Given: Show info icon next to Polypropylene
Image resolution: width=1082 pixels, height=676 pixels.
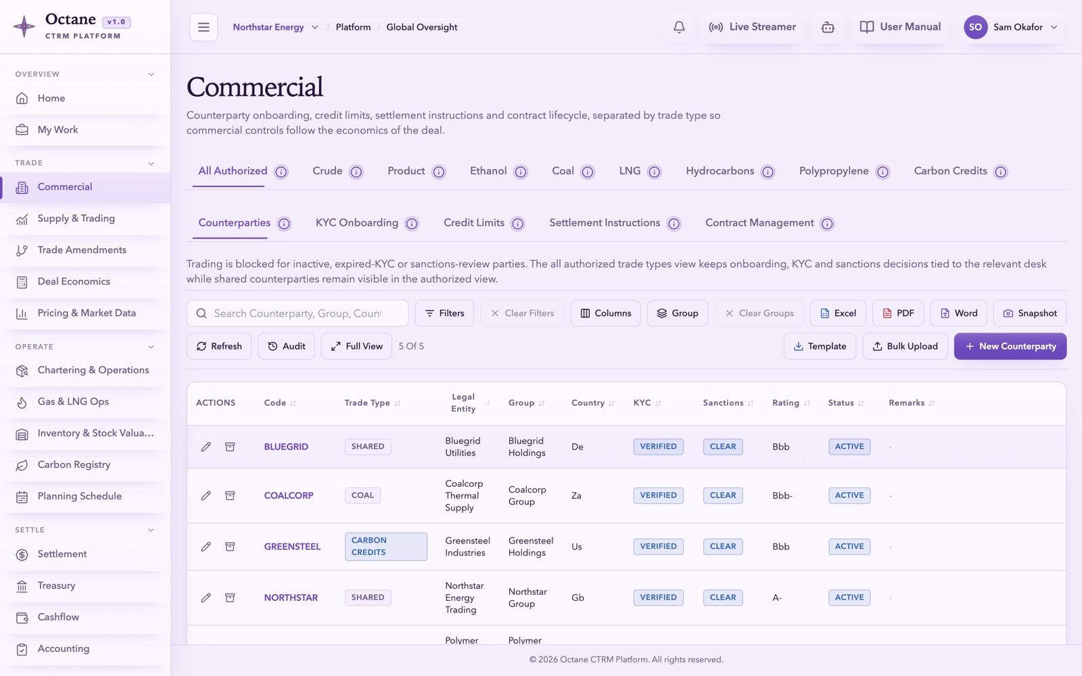Looking at the screenshot, I should pyautogui.click(x=883, y=172).
